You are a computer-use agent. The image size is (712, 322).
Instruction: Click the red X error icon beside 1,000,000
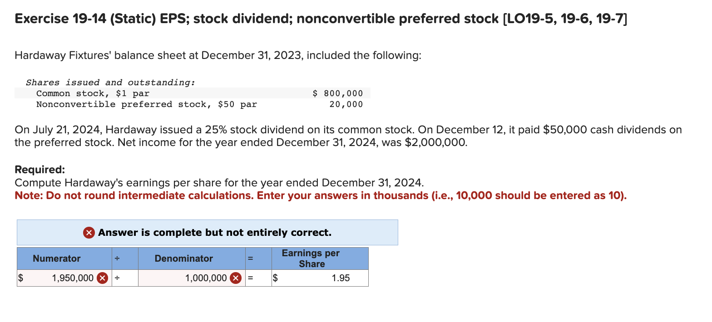pos(234,278)
